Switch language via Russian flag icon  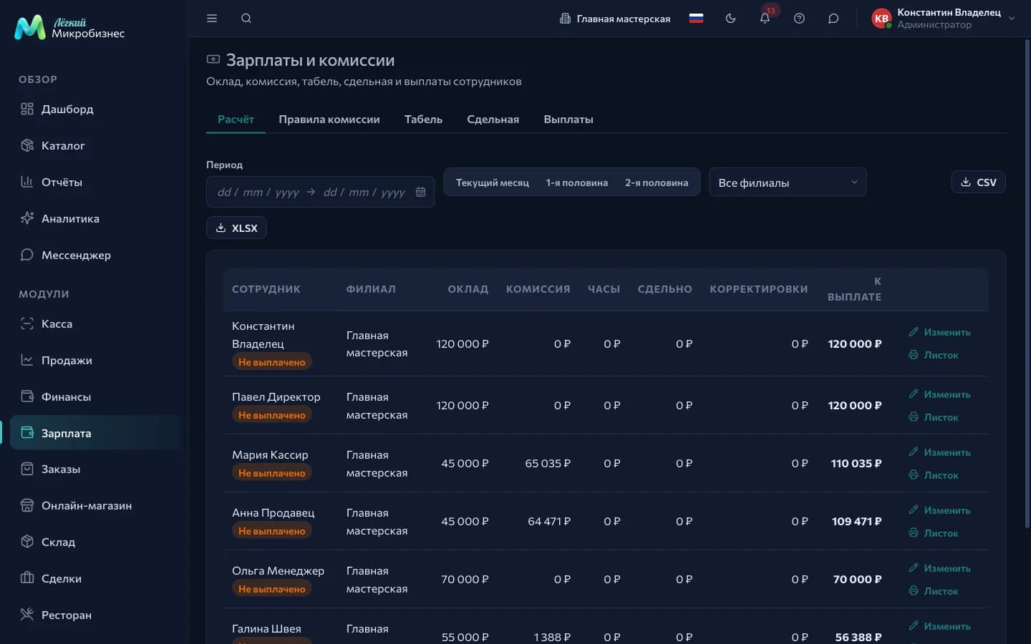(x=696, y=19)
